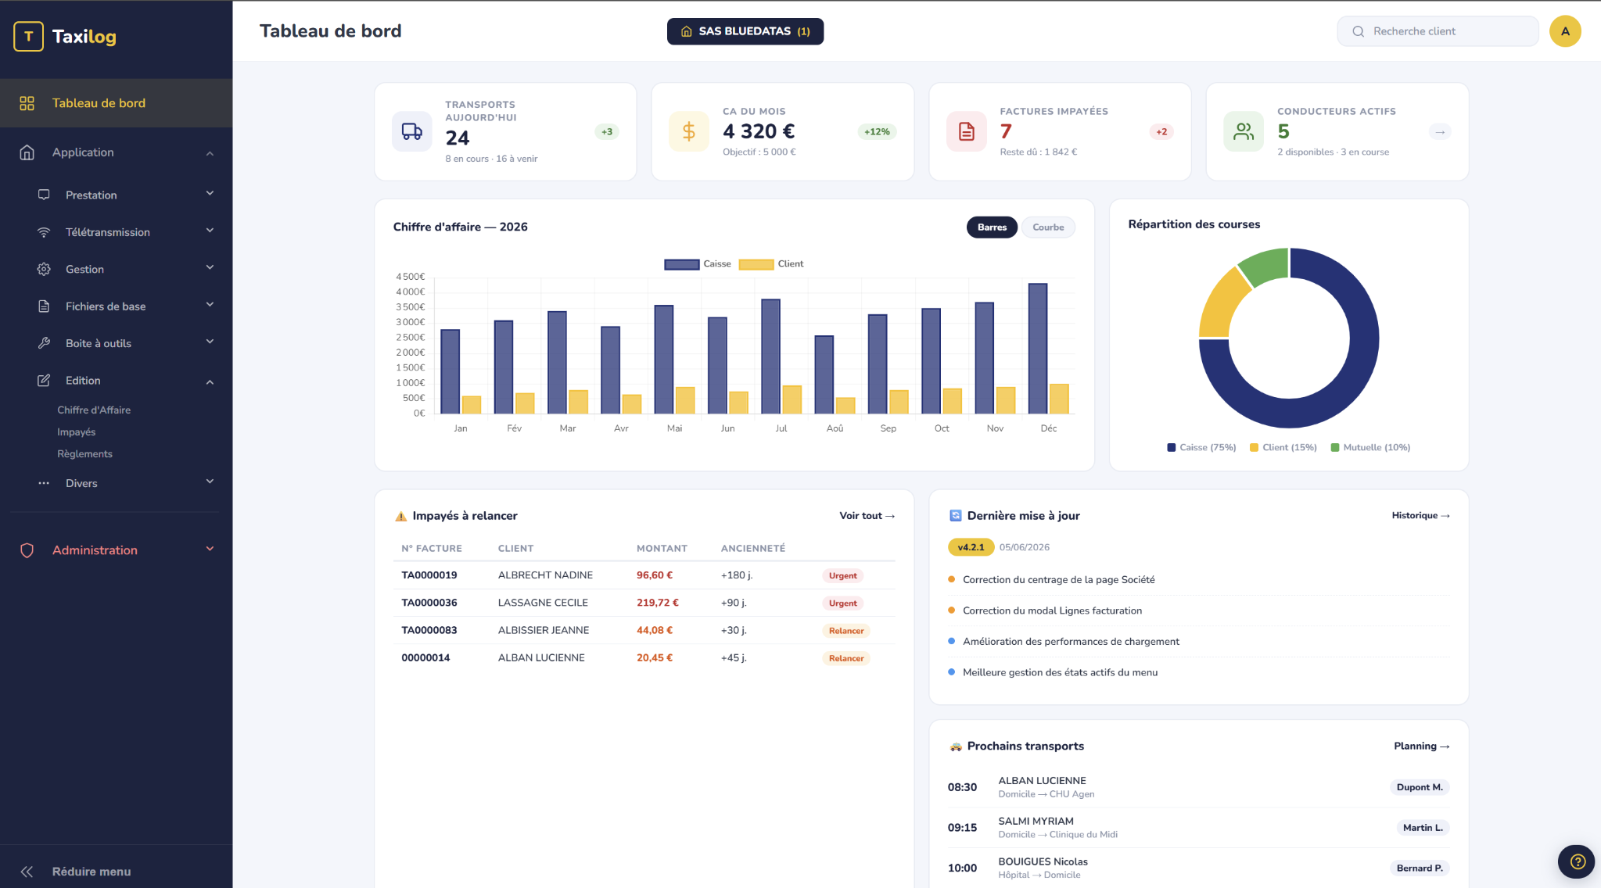This screenshot has height=888, width=1601.
Task: Click the invoice icon in Factures impayées card
Action: (x=967, y=131)
